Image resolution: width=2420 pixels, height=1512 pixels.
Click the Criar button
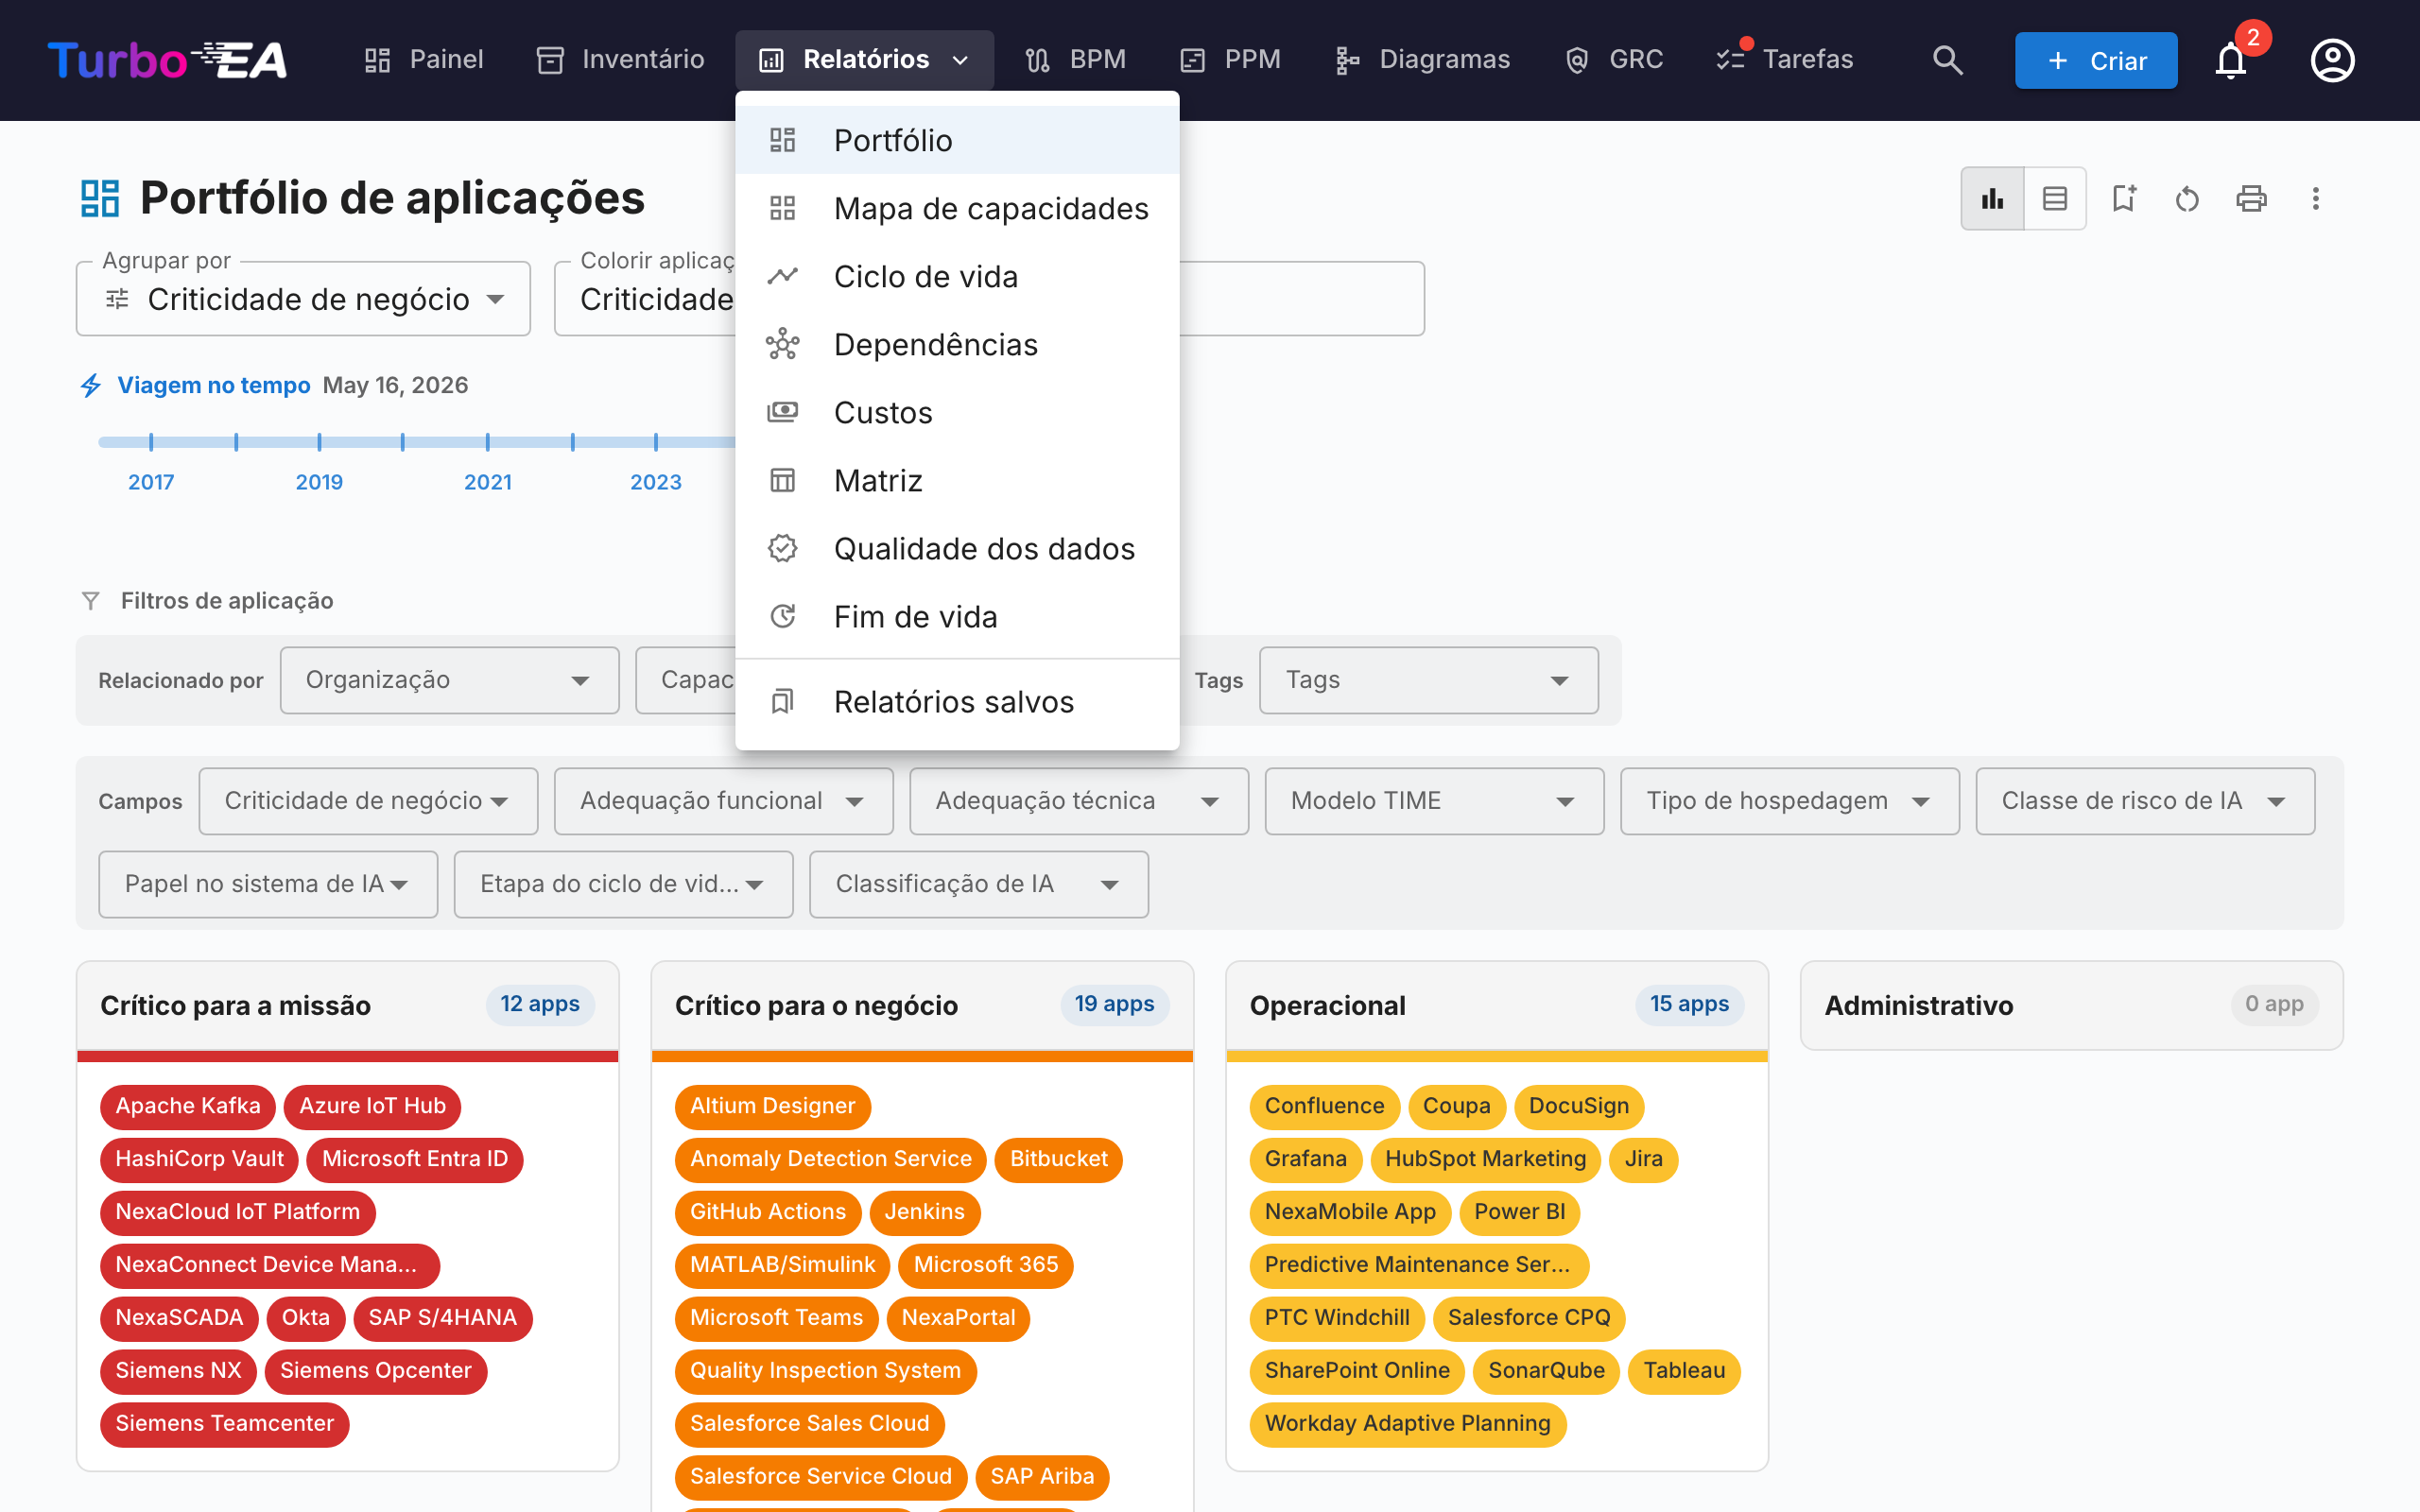(x=2096, y=60)
